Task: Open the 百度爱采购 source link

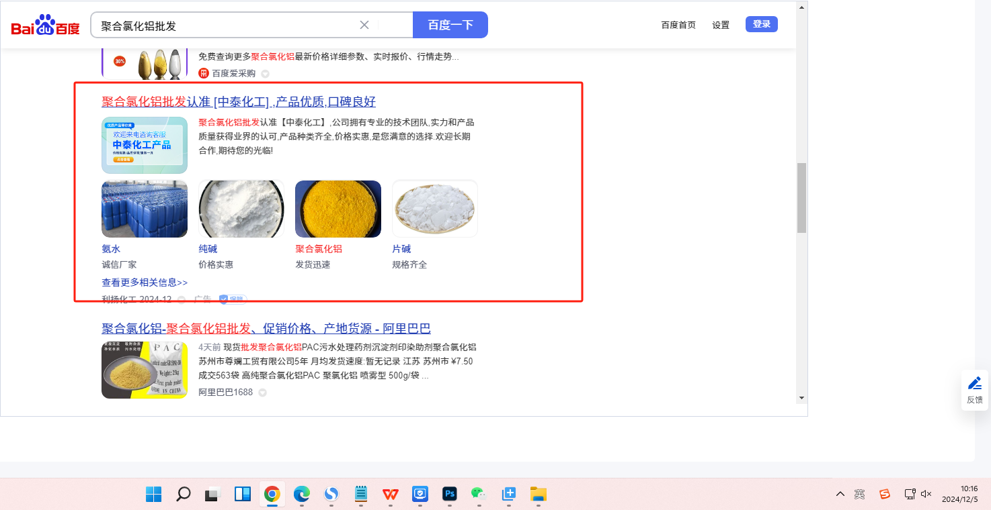Action: [234, 73]
